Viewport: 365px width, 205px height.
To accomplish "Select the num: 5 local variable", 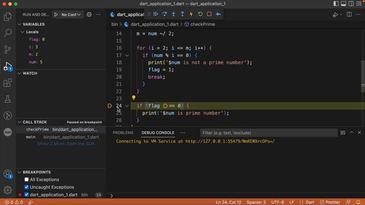I will 35,62.
